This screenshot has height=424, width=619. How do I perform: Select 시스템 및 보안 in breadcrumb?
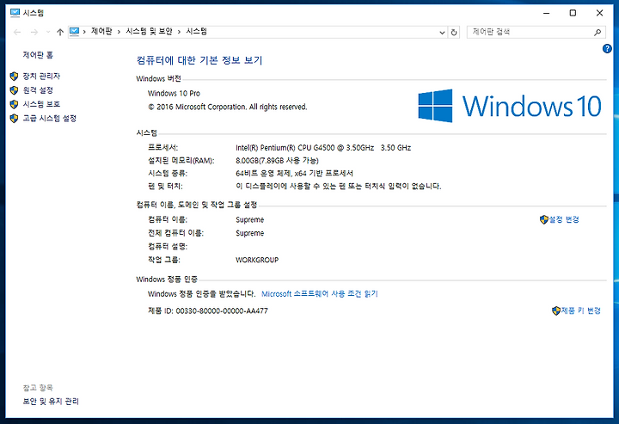[149, 32]
